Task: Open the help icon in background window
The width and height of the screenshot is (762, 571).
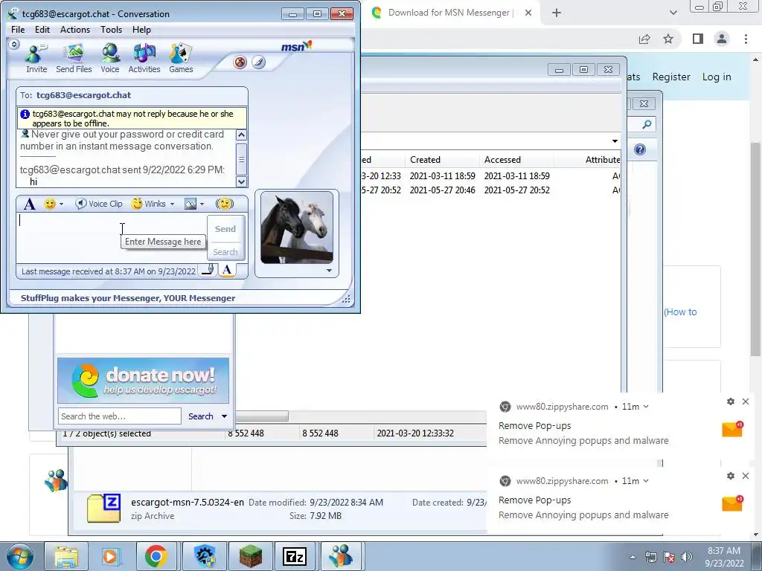Action: [x=640, y=149]
